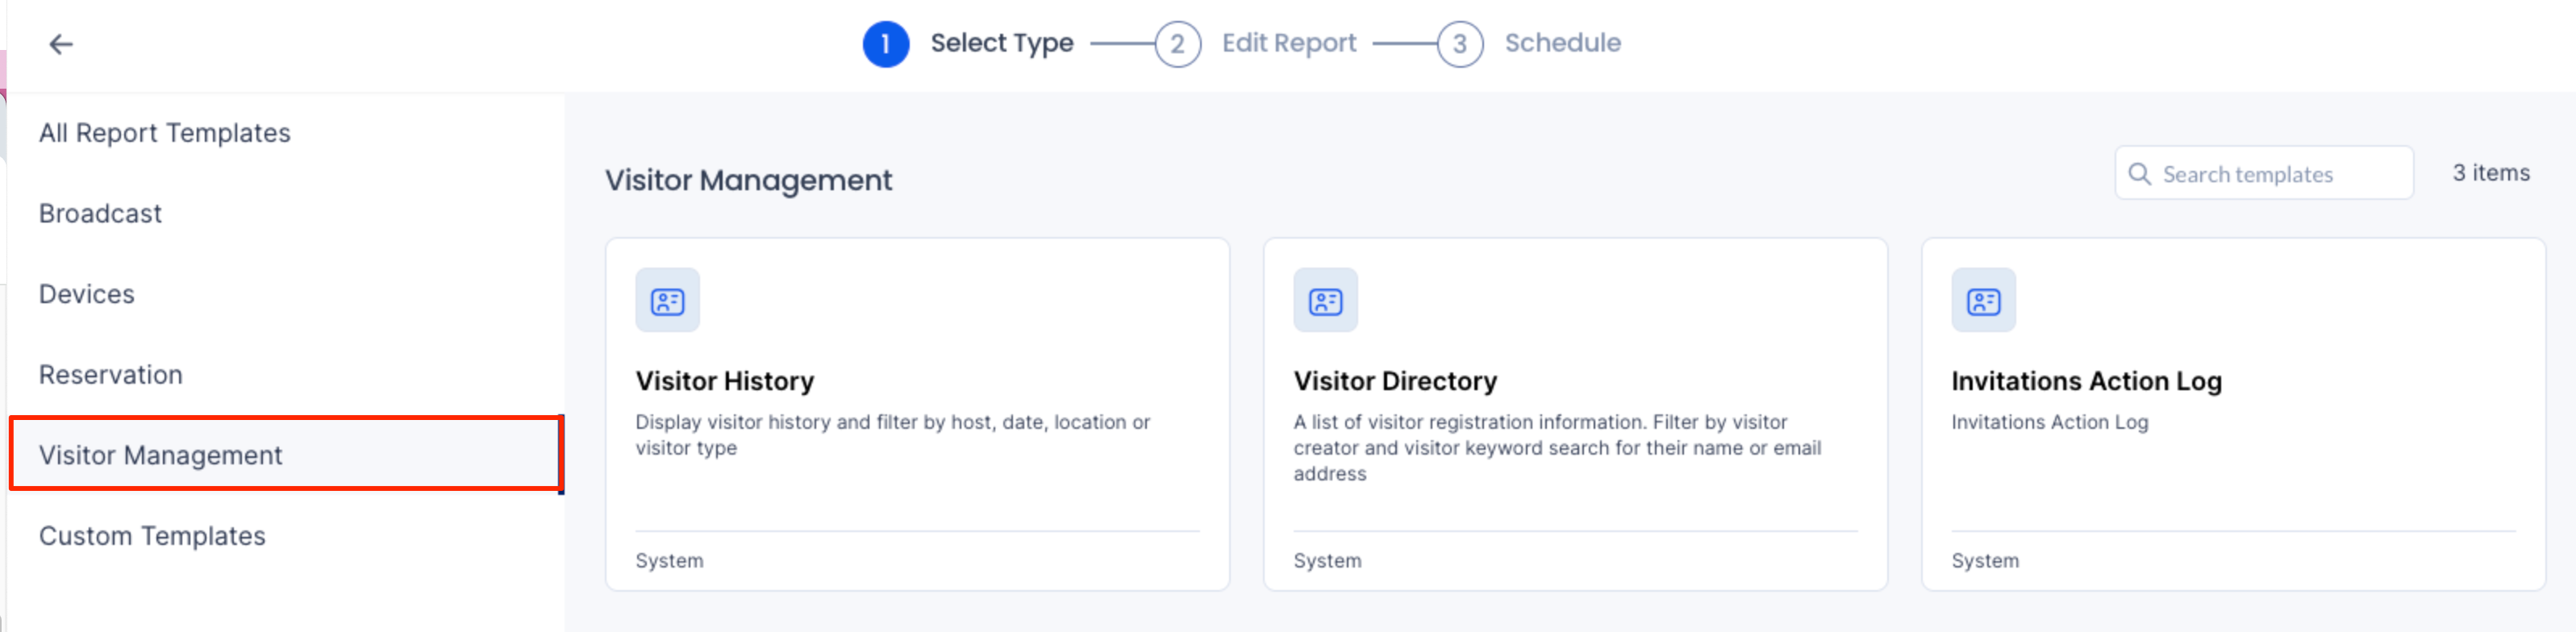Choose the Invitations Action Log template title
Screen dimensions: 2576x632
(x=2086, y=381)
